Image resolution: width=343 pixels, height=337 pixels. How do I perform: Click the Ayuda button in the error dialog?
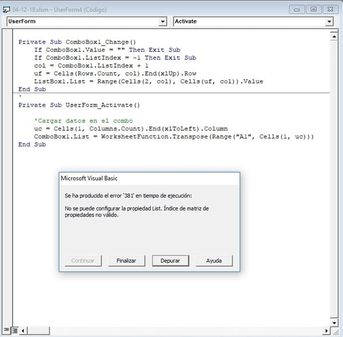point(214,261)
